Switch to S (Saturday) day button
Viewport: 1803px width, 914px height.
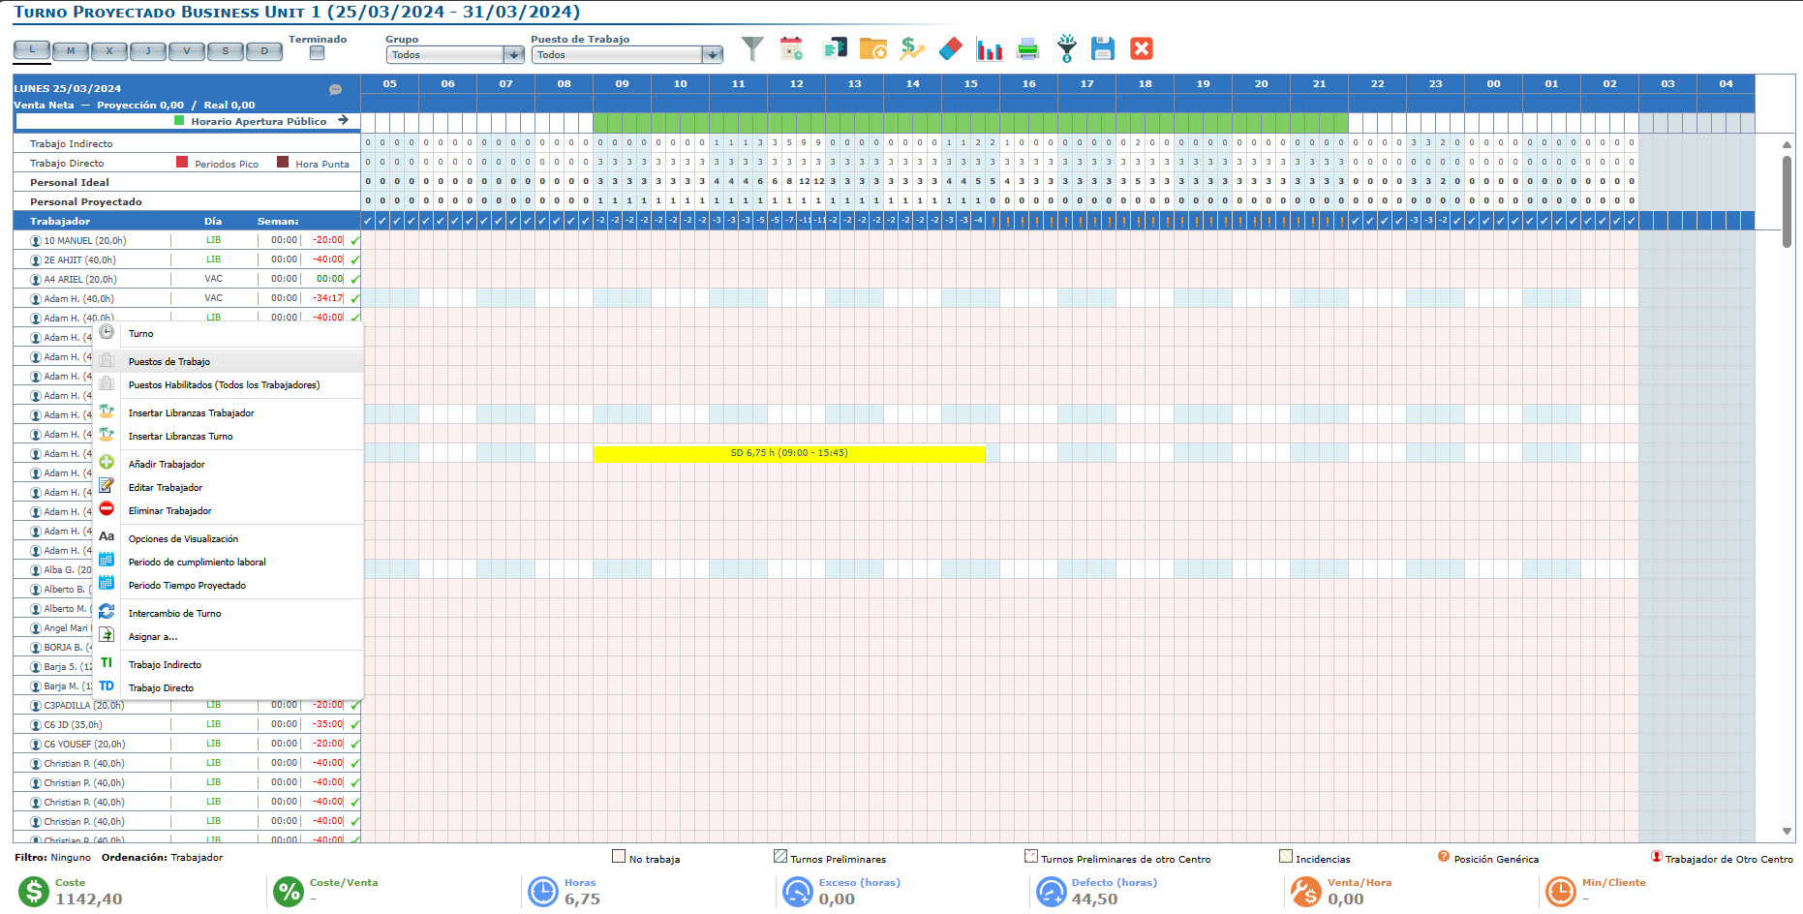[226, 51]
